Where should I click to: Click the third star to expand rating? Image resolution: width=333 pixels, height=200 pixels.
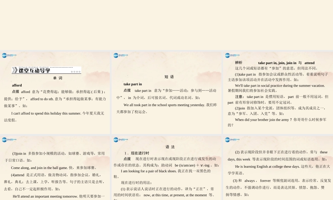77,71
